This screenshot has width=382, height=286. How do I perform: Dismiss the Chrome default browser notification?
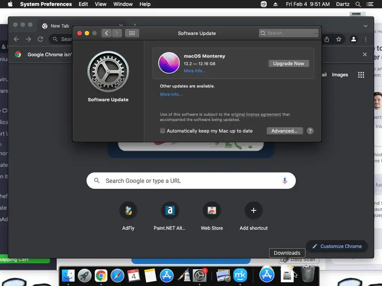pyautogui.click(x=365, y=54)
